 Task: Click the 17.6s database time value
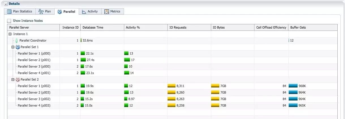pyautogui.click(x=89, y=66)
